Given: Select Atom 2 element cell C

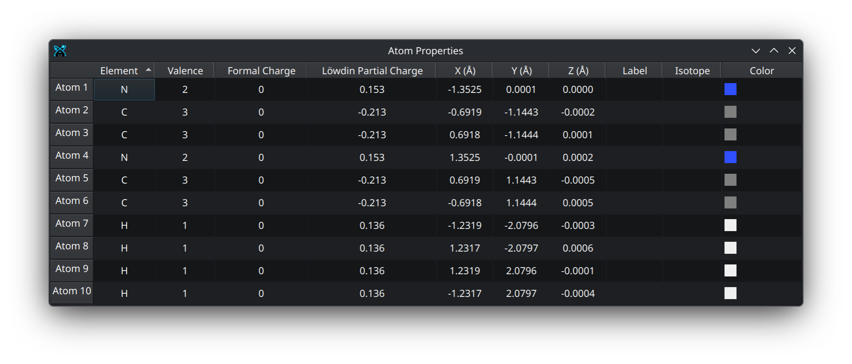Looking at the screenshot, I should click(124, 112).
